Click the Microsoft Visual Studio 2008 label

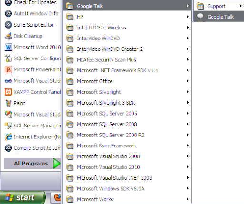click(108, 156)
